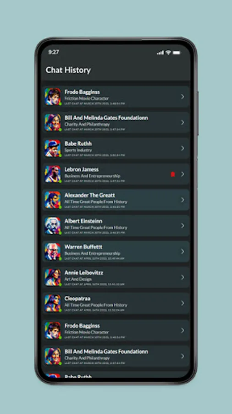
Task: Expand the first Frodo Bagginss chat via its chevron
Action: click(x=182, y=97)
